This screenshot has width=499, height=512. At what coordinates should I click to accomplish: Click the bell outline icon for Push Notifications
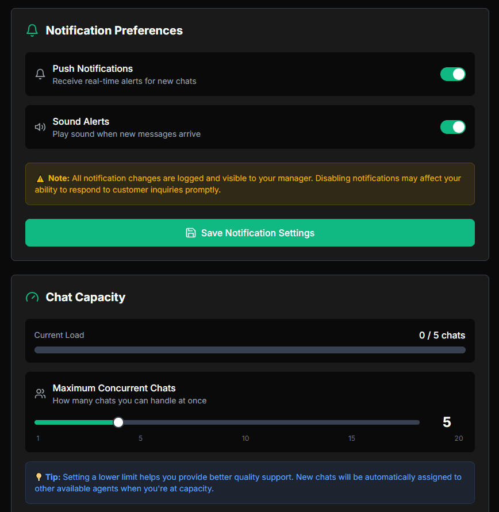(x=40, y=74)
